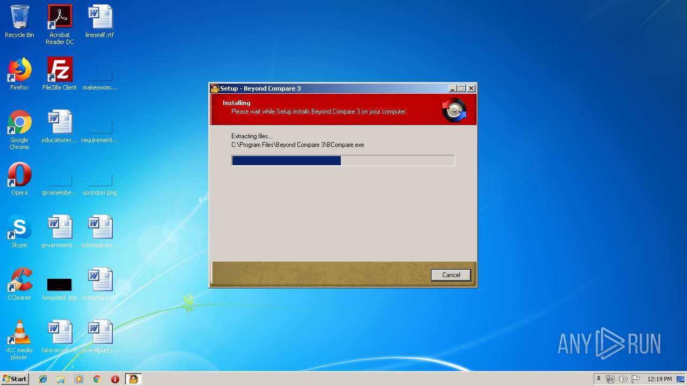Open the Action Center flag icon
This screenshot has width=687, height=386.
click(636, 379)
